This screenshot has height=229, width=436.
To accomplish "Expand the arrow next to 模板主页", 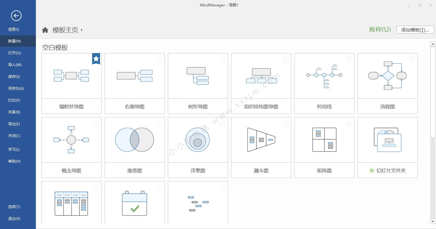I will tap(82, 30).
